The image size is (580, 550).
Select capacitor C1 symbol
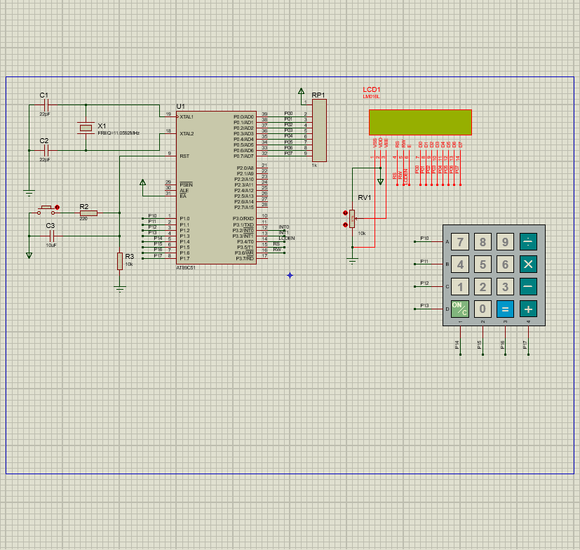[46, 105]
